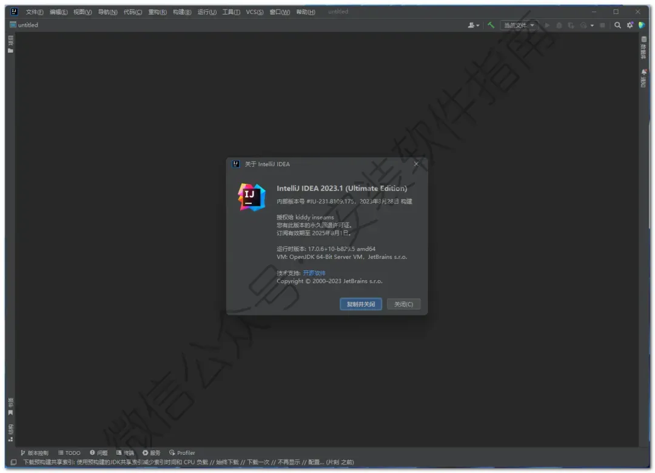
Task: Click the 复制并关闭 button
Action: pos(361,304)
